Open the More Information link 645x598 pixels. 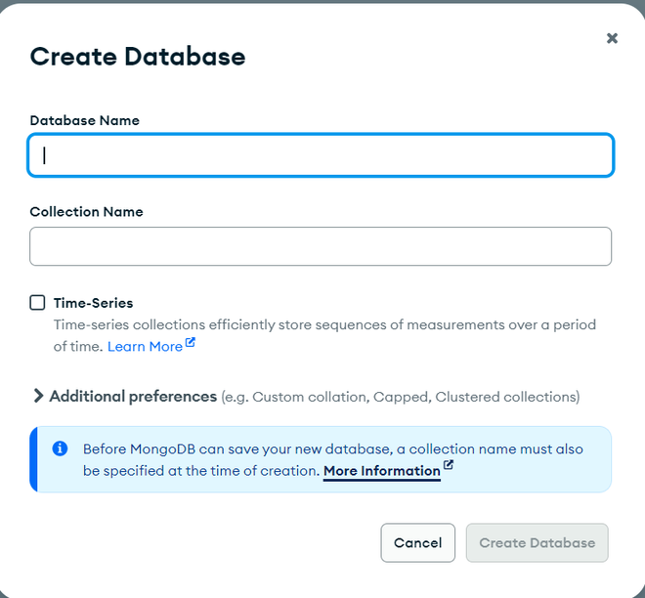click(381, 471)
